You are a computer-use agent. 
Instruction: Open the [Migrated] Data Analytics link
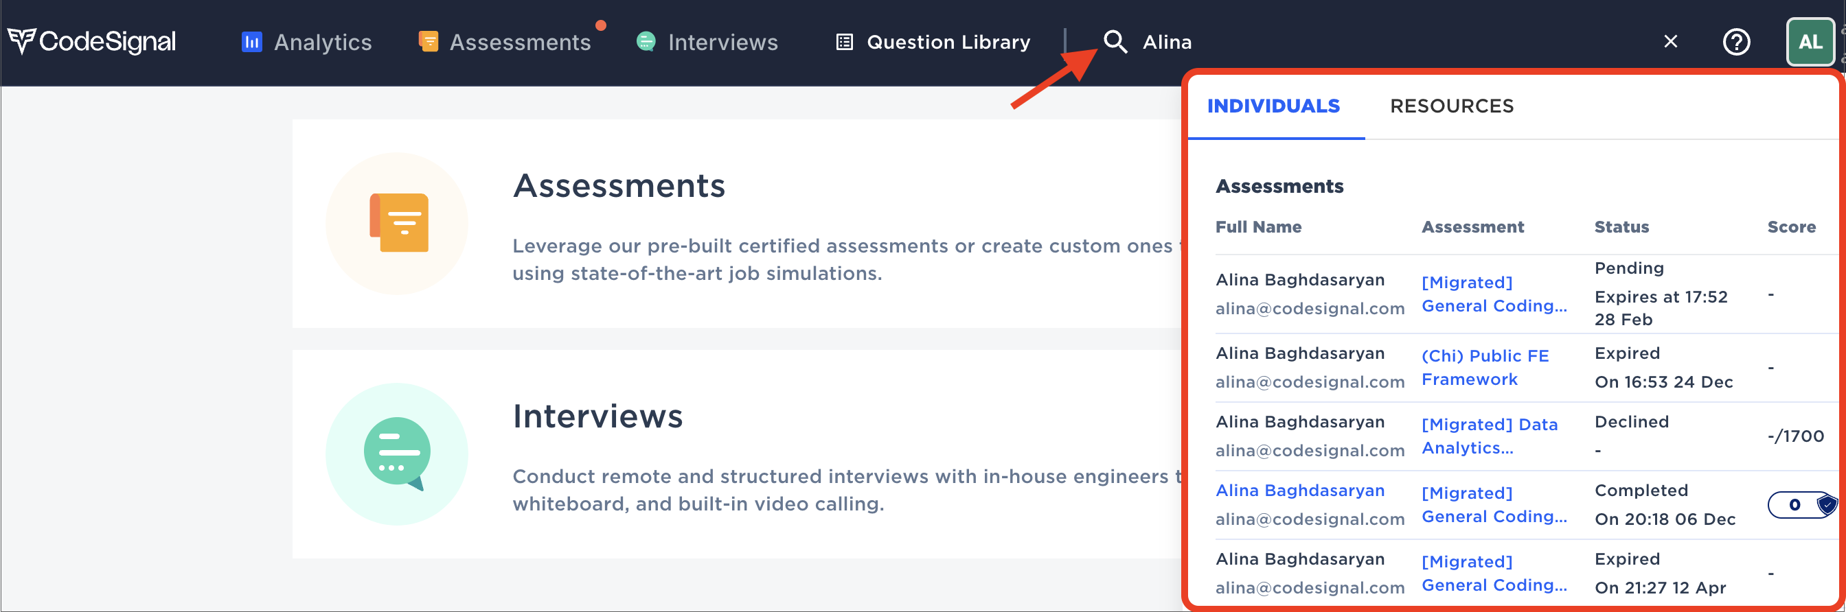(1489, 436)
